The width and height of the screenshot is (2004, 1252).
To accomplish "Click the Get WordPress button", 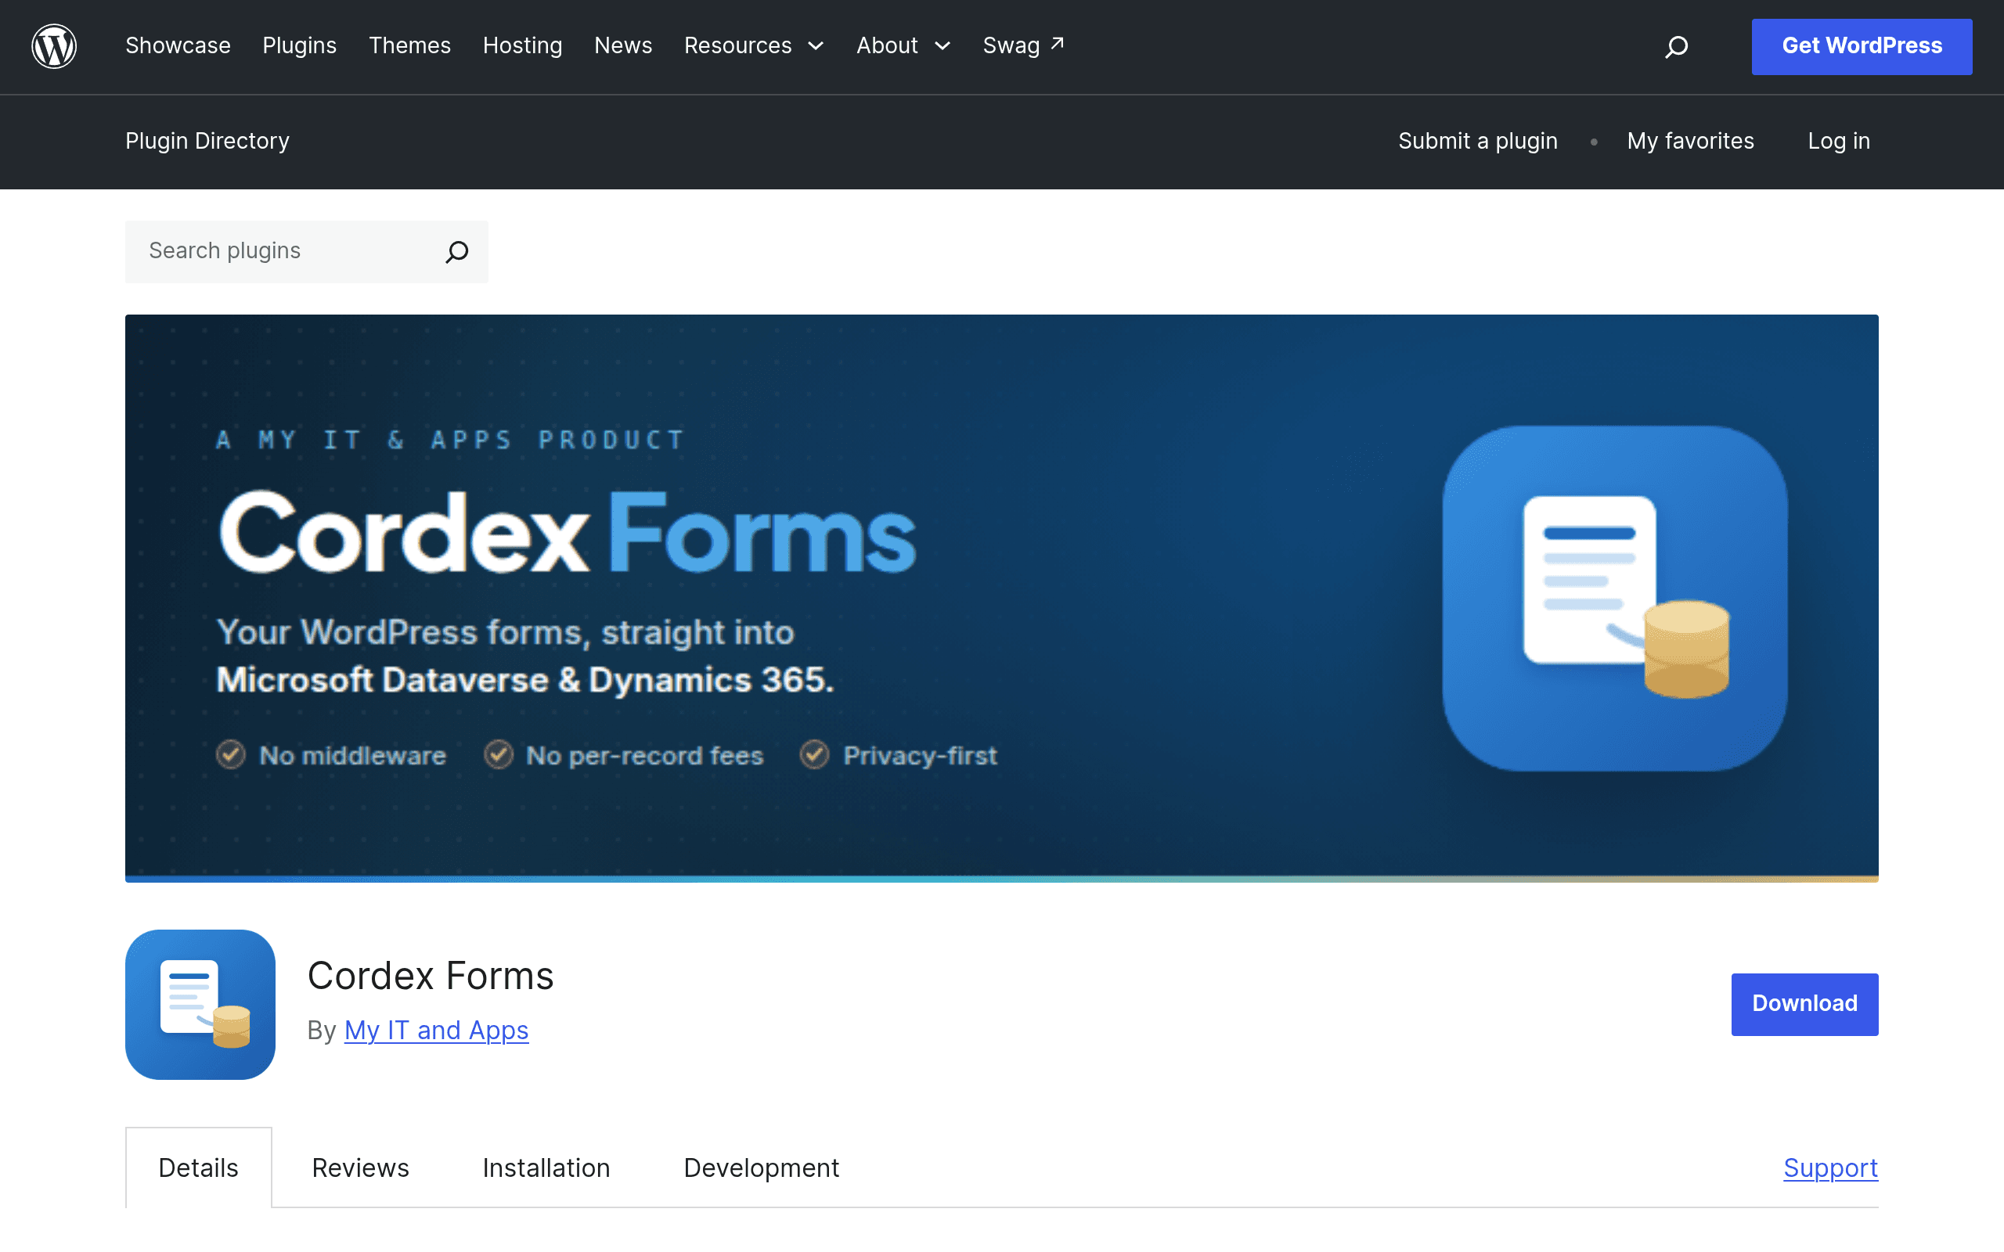I will coord(1862,46).
